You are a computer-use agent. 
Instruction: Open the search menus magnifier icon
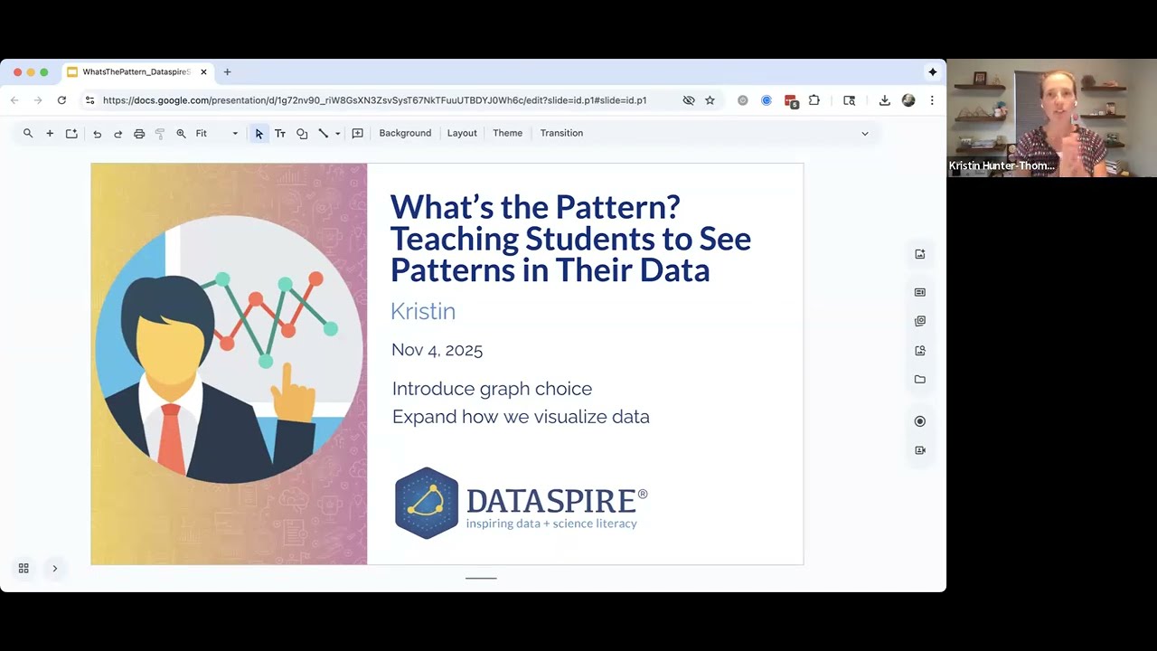click(28, 133)
